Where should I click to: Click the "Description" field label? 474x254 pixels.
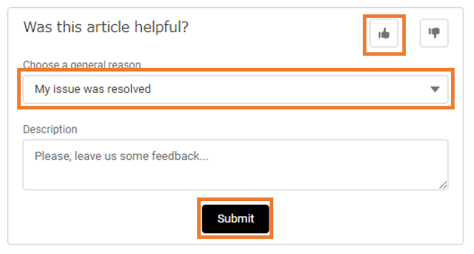tap(50, 130)
